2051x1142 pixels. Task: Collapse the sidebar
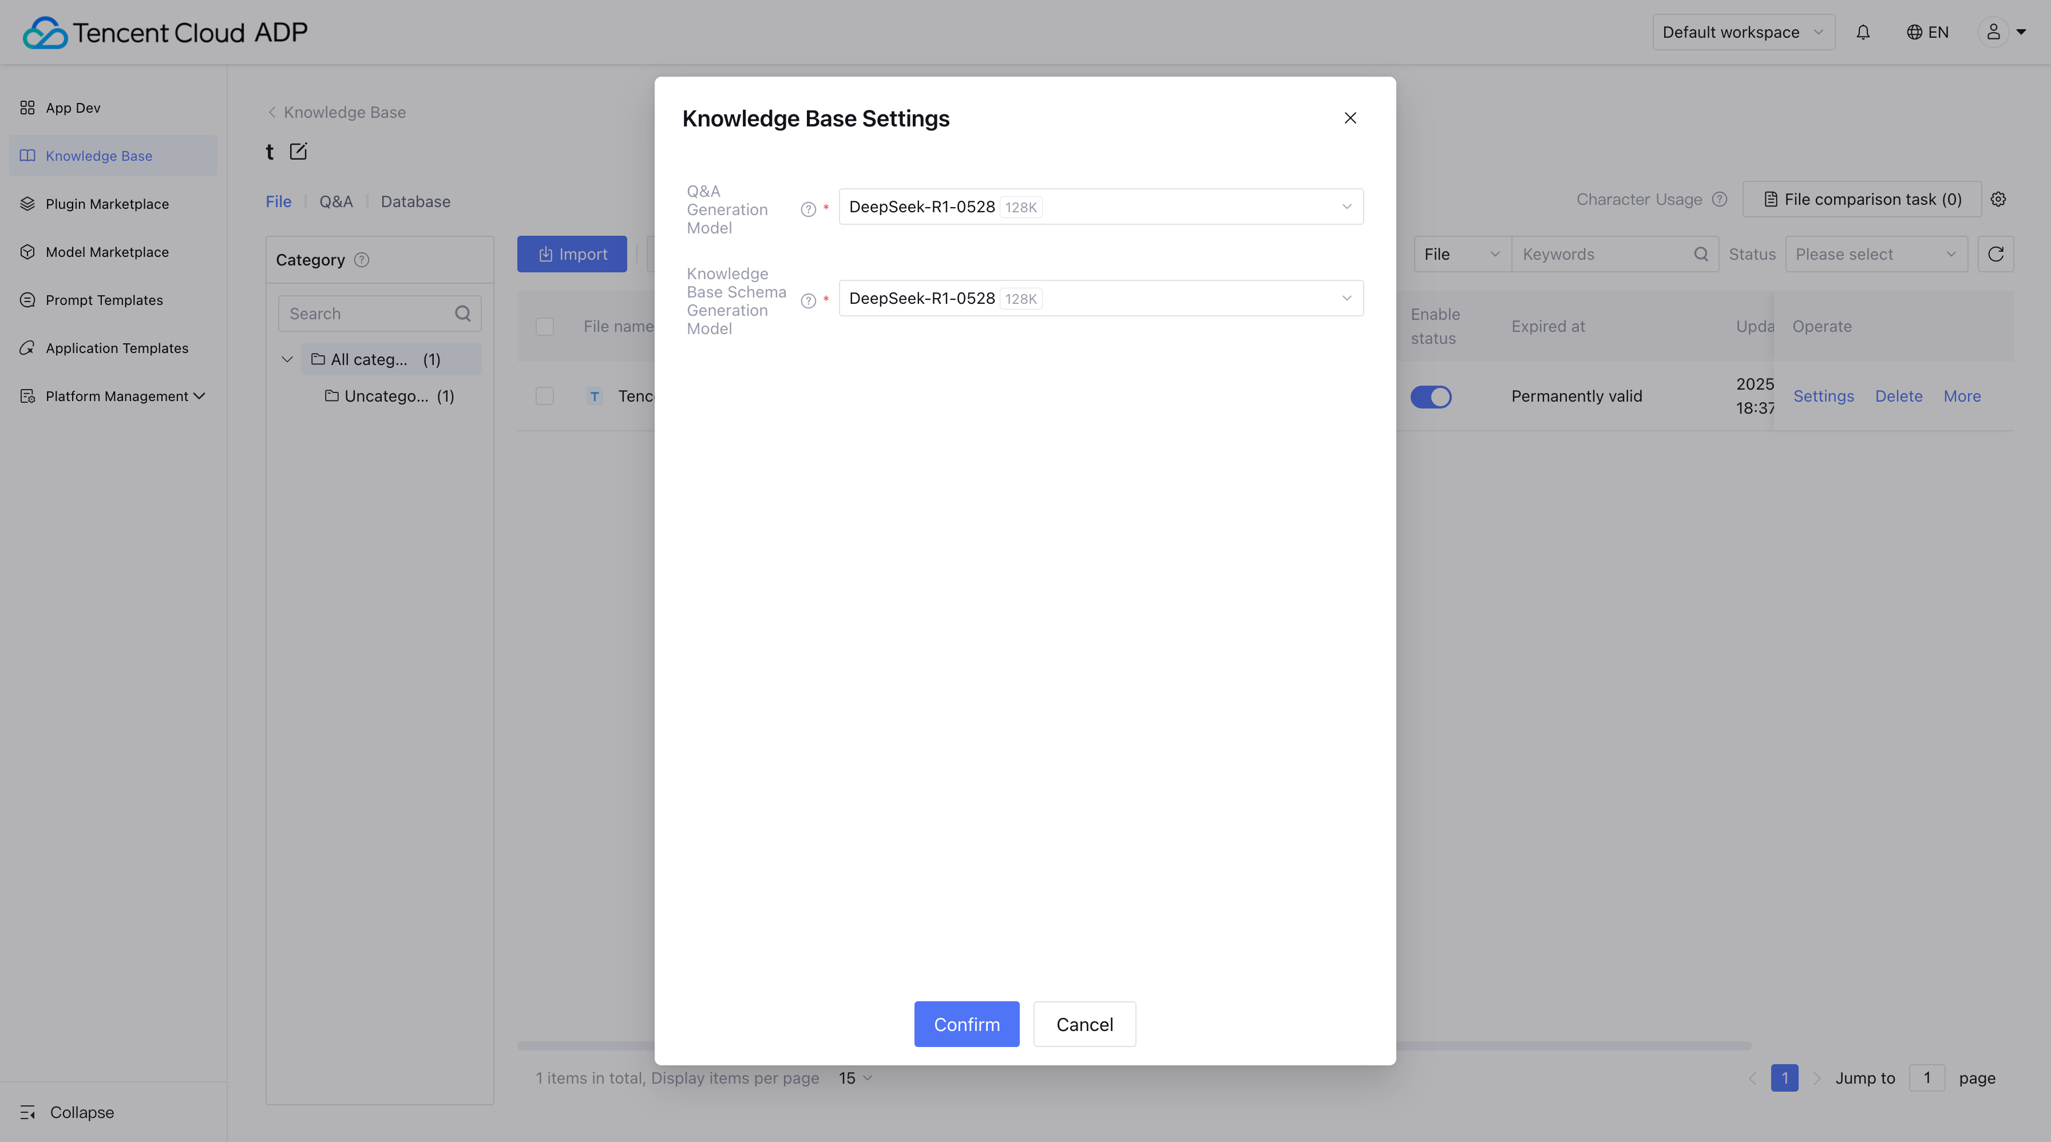[x=67, y=1112]
